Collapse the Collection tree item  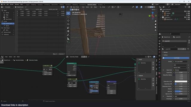coord(161,11)
